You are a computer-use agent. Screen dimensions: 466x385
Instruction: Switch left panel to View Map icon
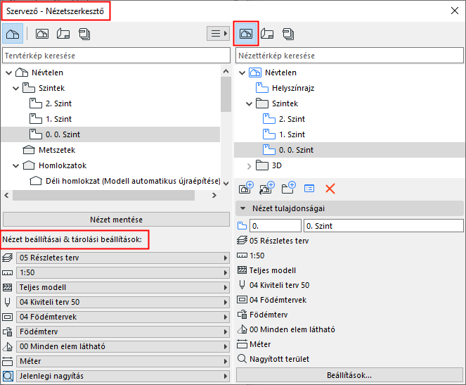coord(42,34)
